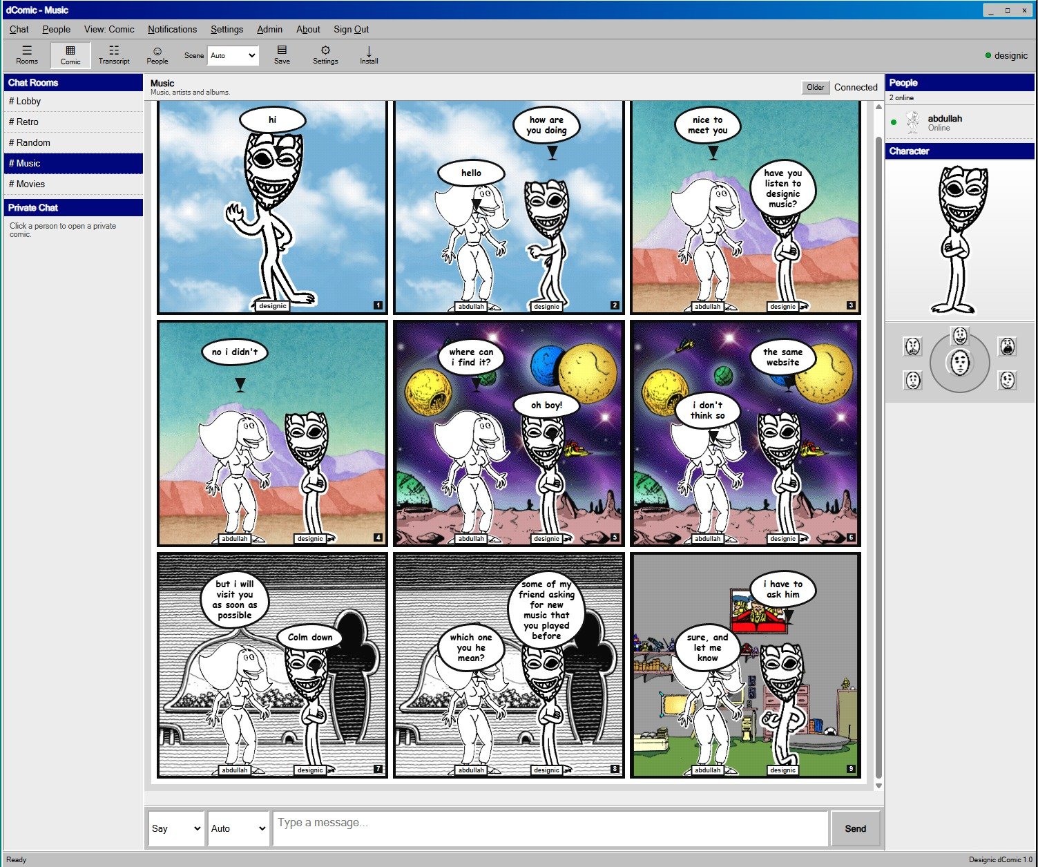
Task: Click the first comic panel saying hi
Action: (272, 207)
